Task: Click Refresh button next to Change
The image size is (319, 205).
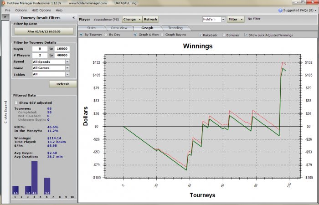Action: pos(150,19)
